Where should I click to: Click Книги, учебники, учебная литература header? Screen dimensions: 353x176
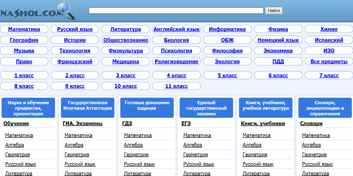(266, 108)
